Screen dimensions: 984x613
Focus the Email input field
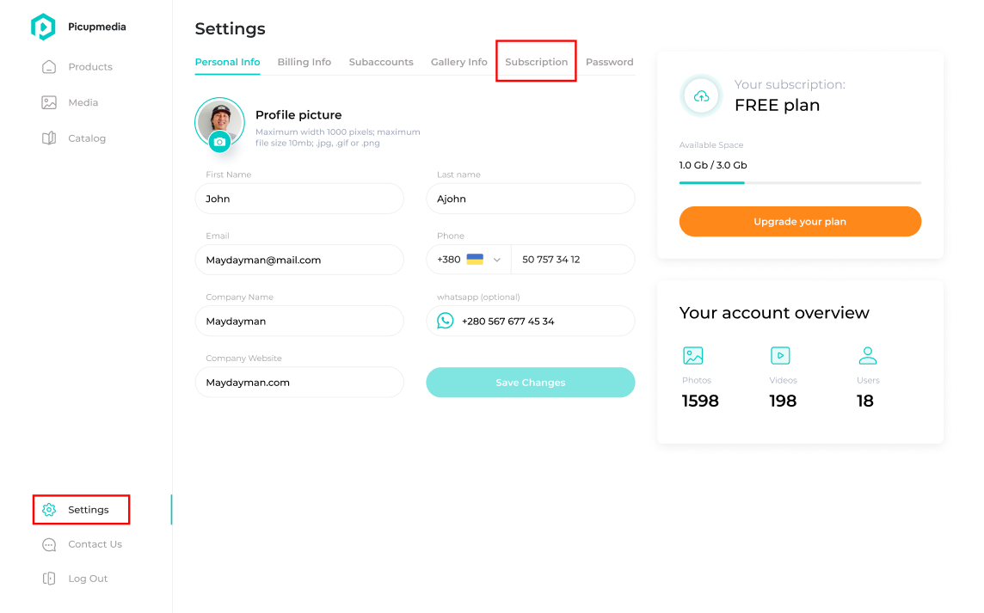[299, 260]
